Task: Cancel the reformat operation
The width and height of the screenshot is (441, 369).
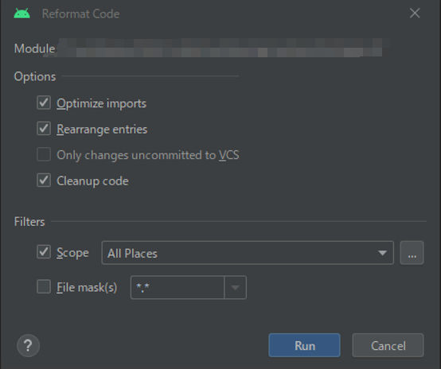Action: coord(388,345)
